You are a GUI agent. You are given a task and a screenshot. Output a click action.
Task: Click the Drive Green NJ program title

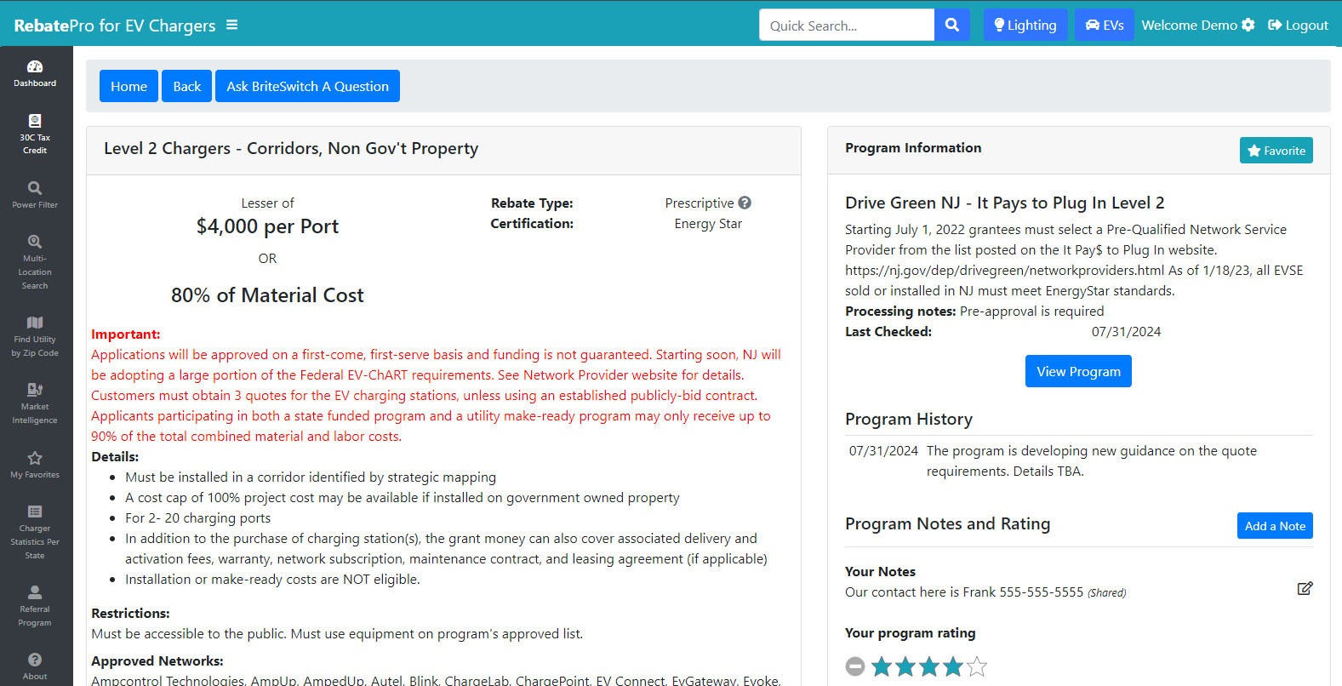coord(1005,203)
